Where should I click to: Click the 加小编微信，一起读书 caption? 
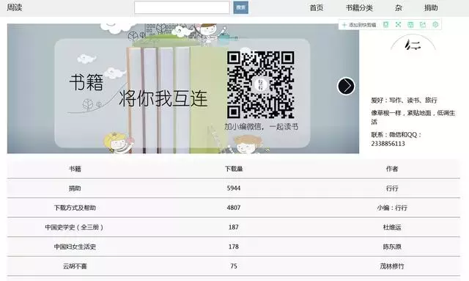pos(262,127)
